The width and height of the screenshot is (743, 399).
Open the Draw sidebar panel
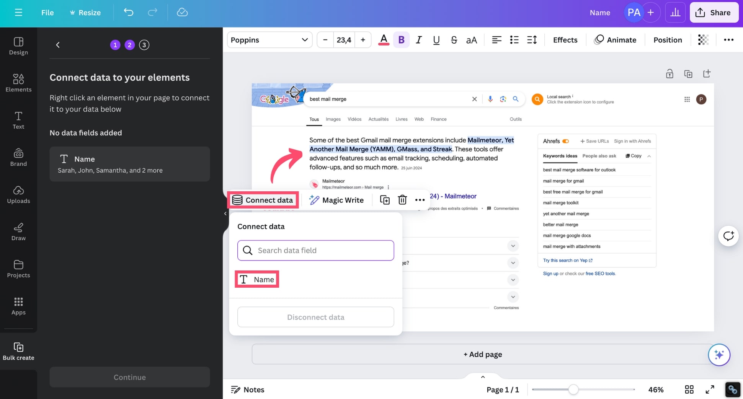click(x=18, y=231)
